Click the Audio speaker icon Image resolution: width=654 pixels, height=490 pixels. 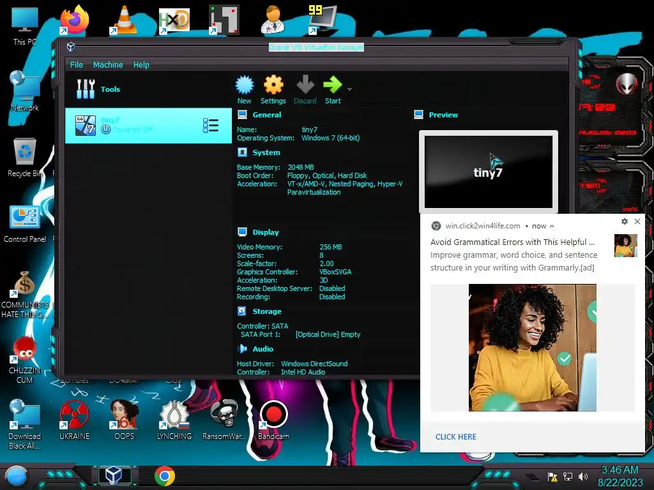click(x=242, y=348)
